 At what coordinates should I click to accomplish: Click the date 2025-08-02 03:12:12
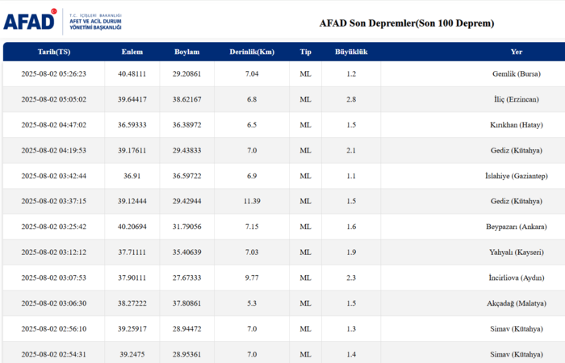click(54, 252)
